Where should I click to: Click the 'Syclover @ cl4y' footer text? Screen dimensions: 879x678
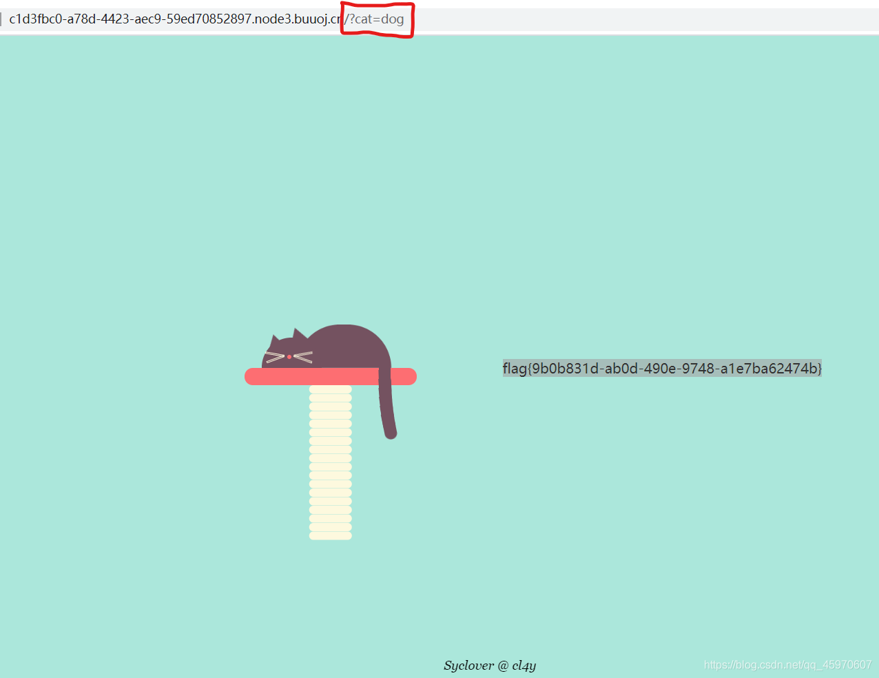pos(490,666)
